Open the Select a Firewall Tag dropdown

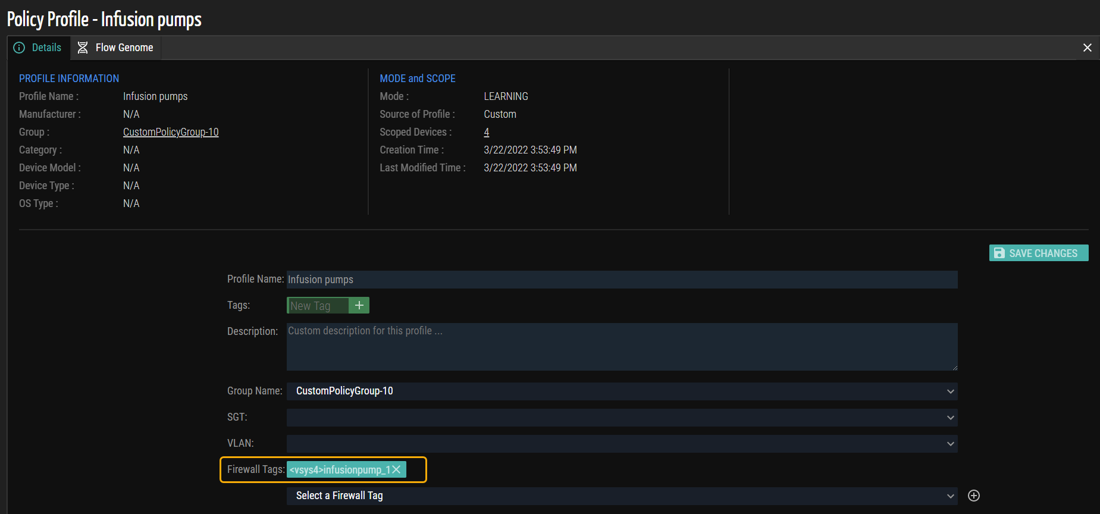pyautogui.click(x=622, y=496)
